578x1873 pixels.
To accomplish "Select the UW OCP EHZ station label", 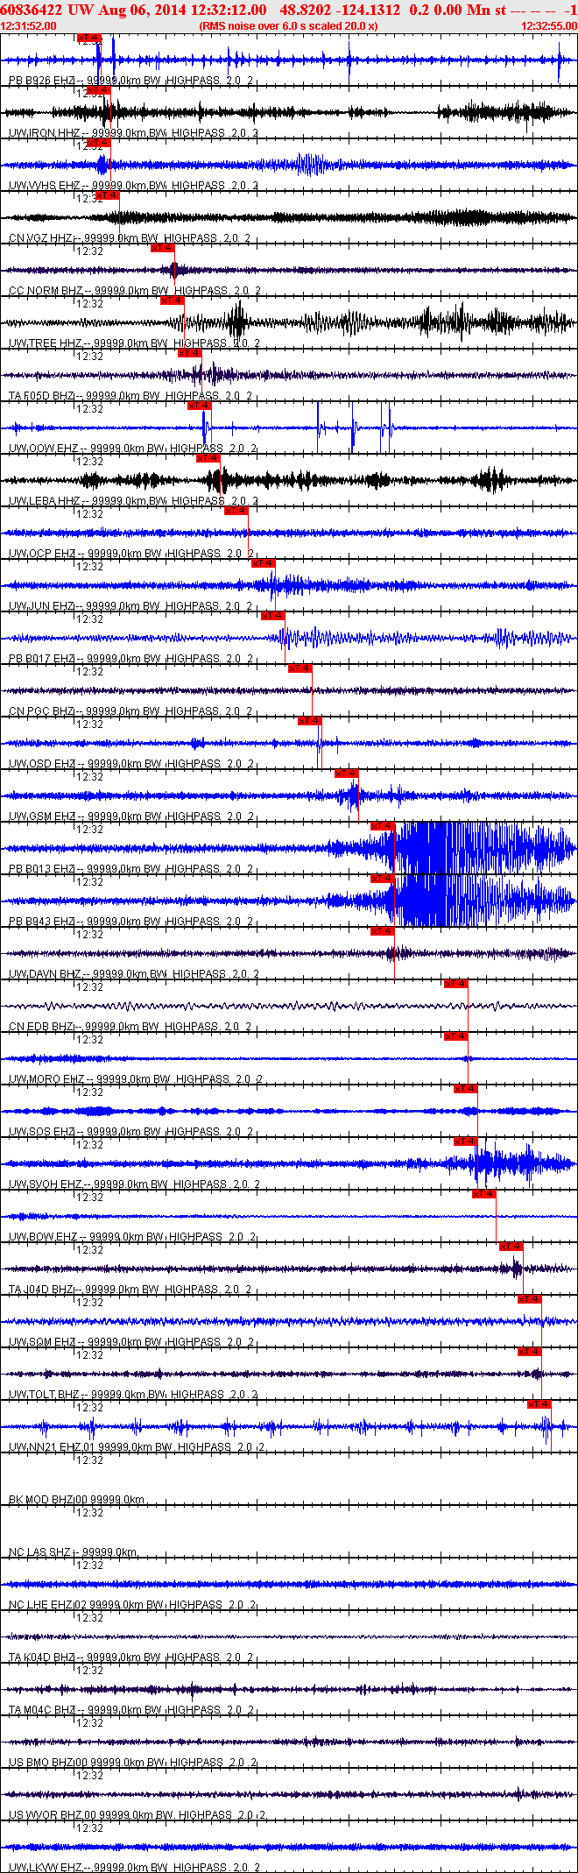I will (x=42, y=553).
